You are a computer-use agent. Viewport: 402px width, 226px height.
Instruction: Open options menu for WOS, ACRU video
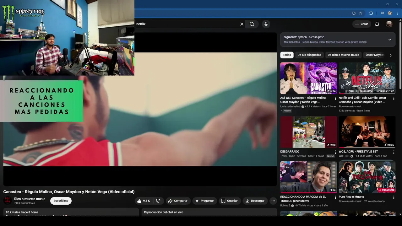[394, 152]
